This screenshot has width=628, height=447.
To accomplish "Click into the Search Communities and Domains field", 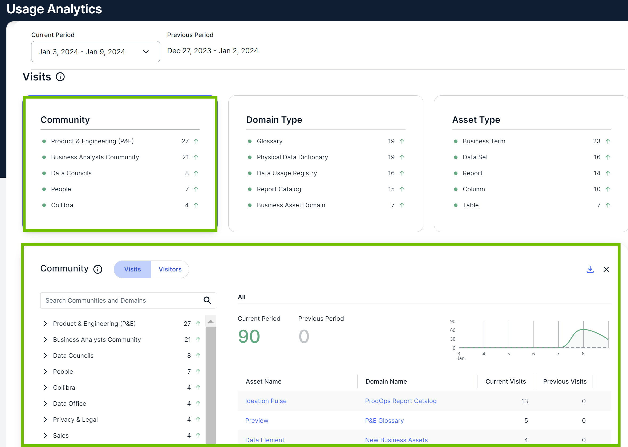I will coord(121,300).
